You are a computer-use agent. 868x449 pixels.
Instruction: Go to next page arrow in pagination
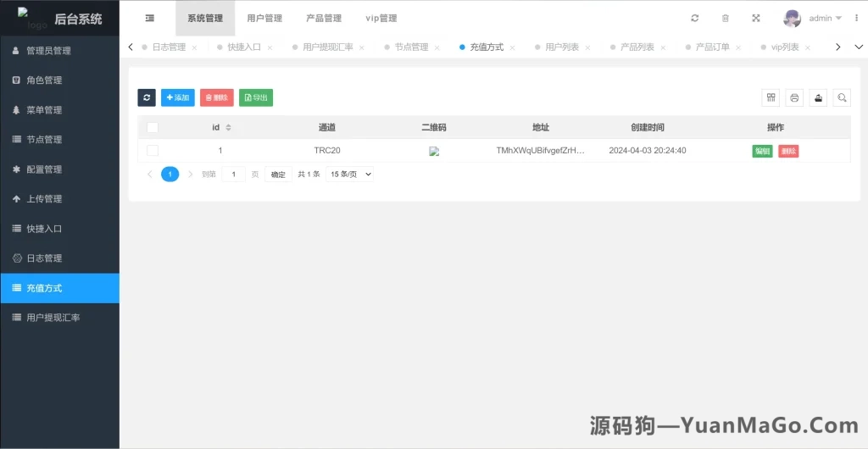click(191, 175)
